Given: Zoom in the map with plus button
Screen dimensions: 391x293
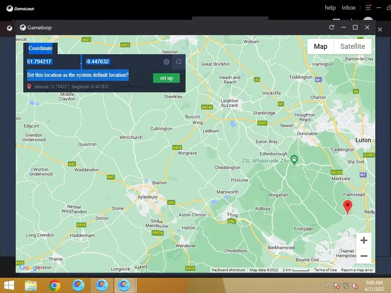Looking at the screenshot, I should [364, 240].
